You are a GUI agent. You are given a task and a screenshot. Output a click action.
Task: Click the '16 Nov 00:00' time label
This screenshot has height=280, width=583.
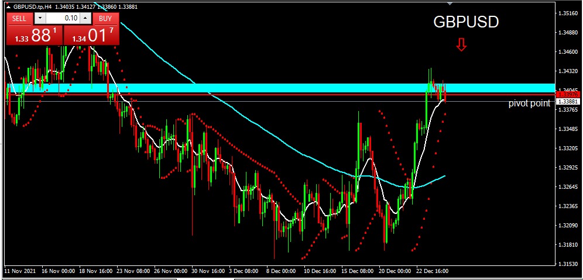(x=59, y=271)
